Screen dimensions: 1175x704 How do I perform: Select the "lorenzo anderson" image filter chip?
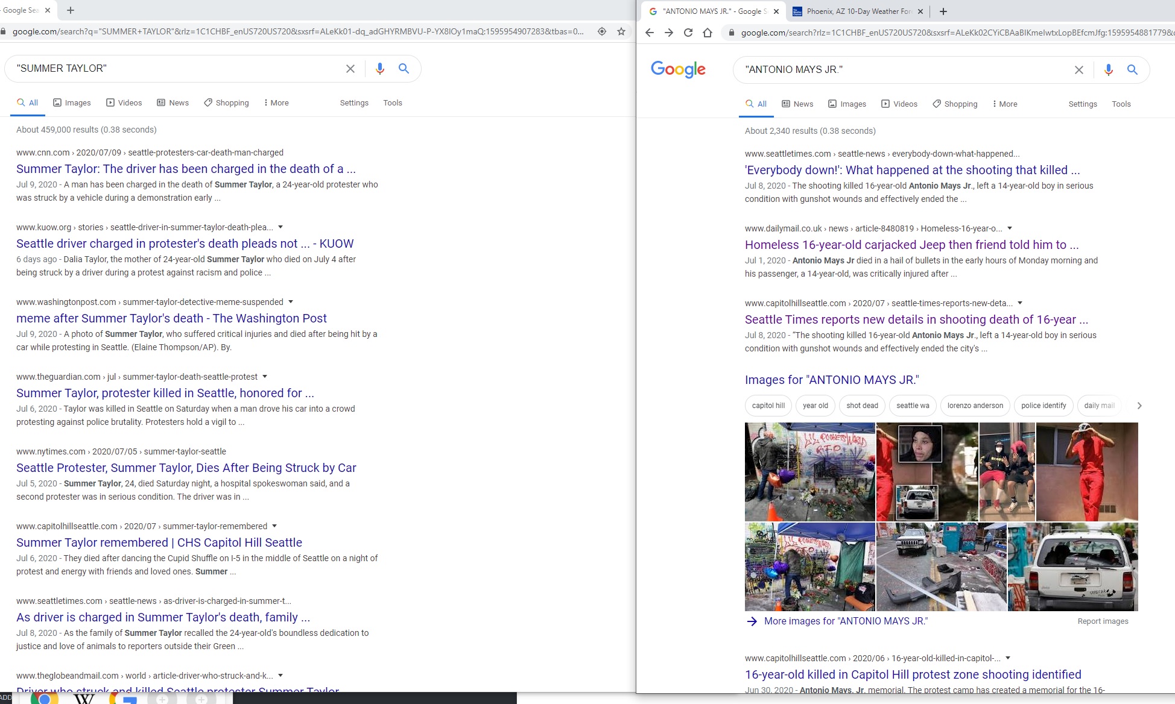pyautogui.click(x=975, y=406)
